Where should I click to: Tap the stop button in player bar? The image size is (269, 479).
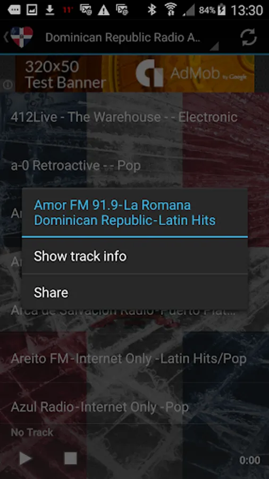click(71, 458)
